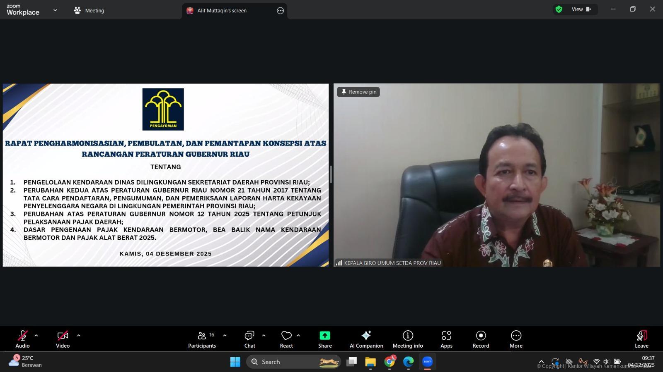Switch to the Meeting tab

[x=89, y=10]
